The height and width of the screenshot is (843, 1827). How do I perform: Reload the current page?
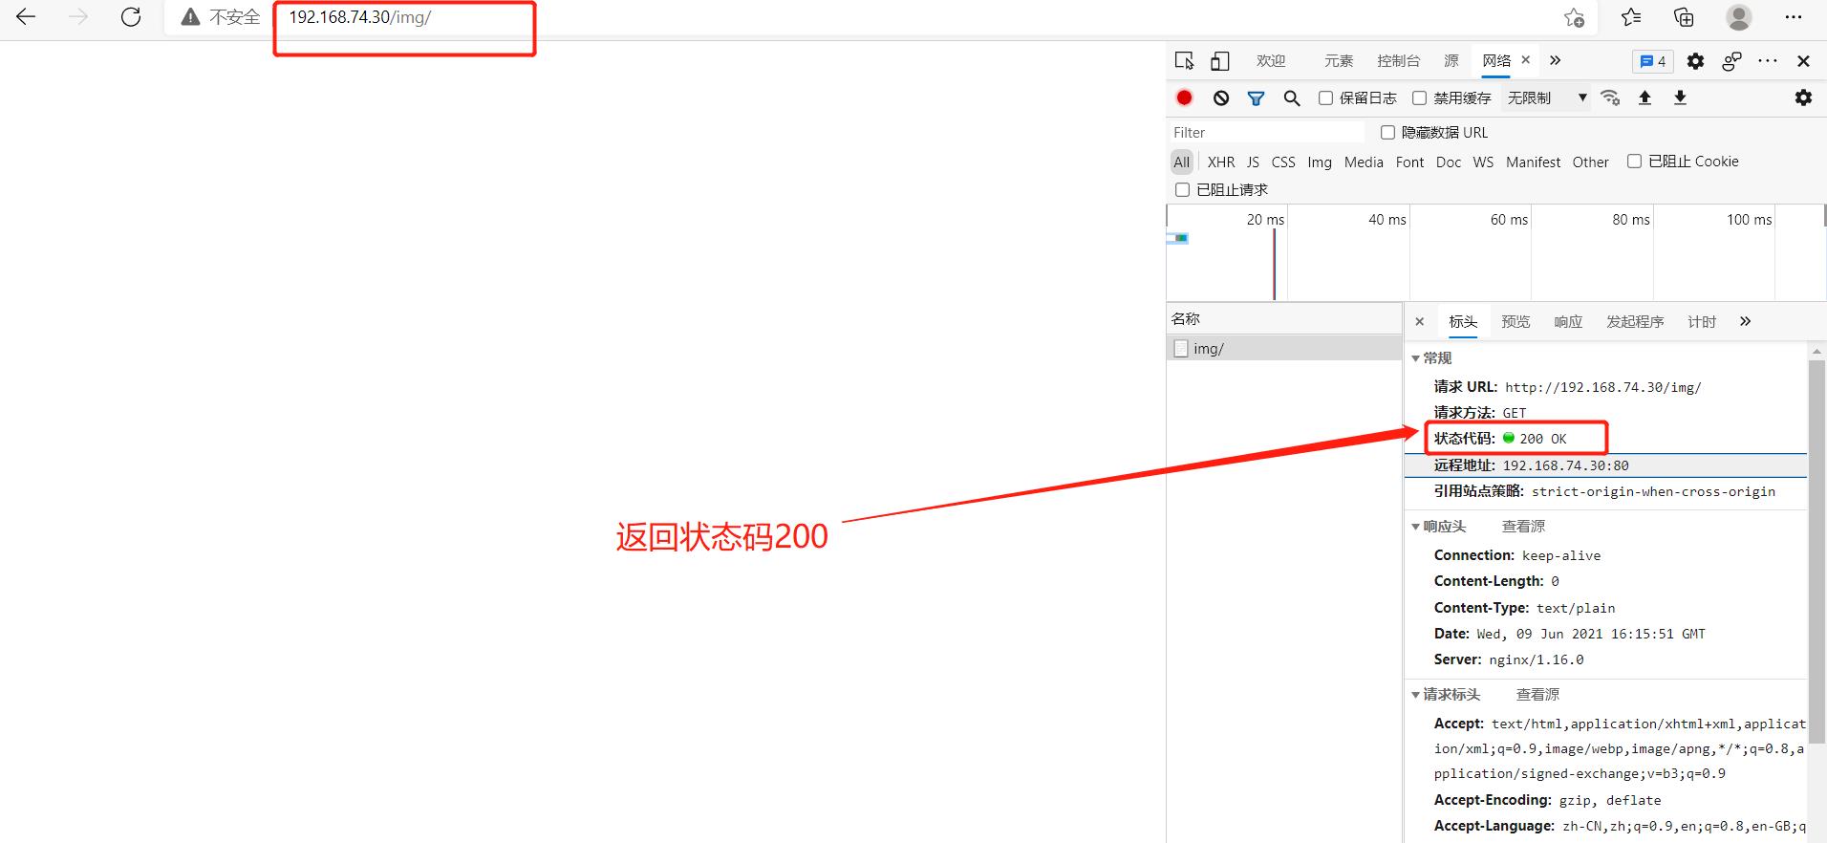tap(131, 17)
